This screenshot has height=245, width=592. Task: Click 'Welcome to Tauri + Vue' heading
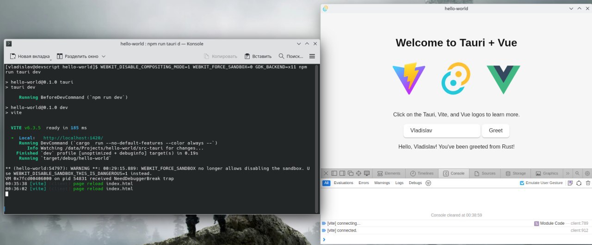(x=456, y=43)
